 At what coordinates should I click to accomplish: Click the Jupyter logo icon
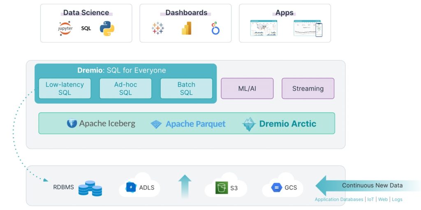(65, 28)
